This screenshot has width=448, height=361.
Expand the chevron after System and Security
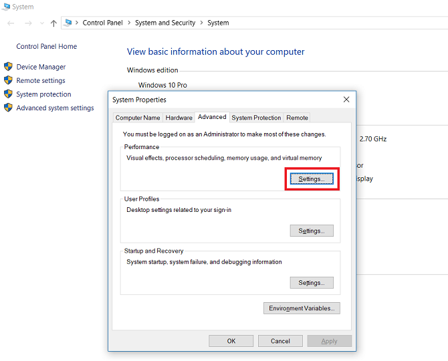point(201,23)
